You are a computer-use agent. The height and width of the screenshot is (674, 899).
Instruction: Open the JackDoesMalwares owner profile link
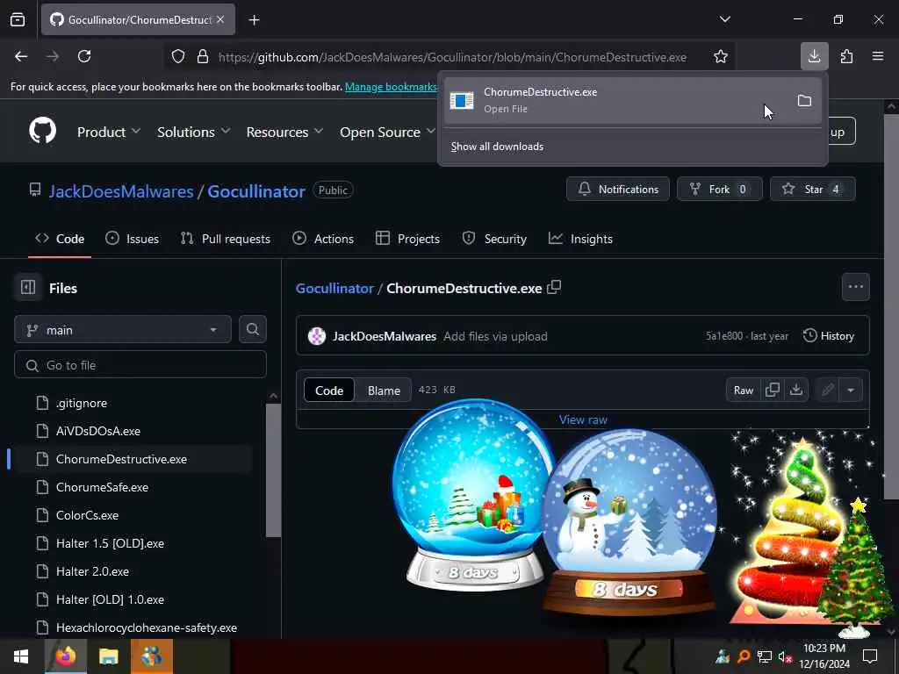point(121,190)
